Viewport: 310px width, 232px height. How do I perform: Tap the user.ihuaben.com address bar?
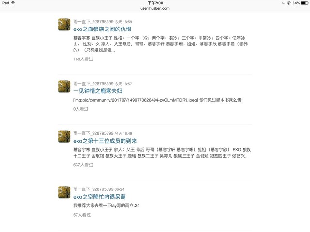tap(155, 9)
